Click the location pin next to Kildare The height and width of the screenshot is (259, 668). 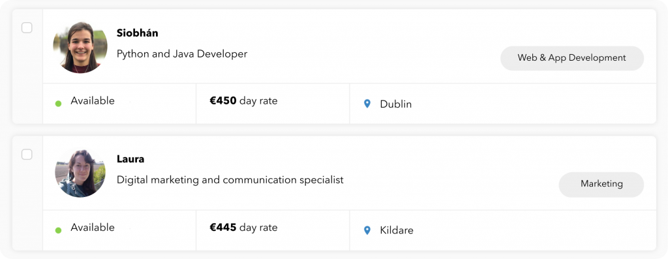point(367,230)
